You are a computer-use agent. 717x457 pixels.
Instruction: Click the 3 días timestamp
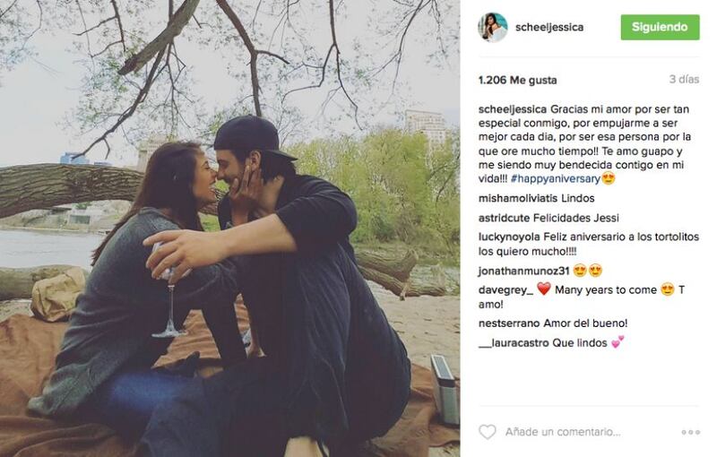click(684, 80)
